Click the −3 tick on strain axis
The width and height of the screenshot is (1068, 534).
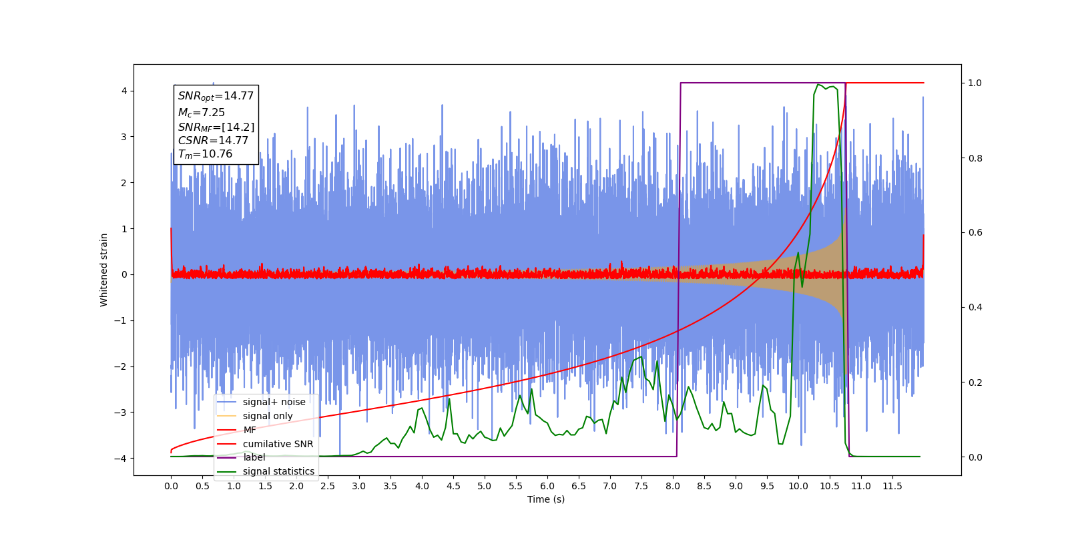(x=121, y=413)
